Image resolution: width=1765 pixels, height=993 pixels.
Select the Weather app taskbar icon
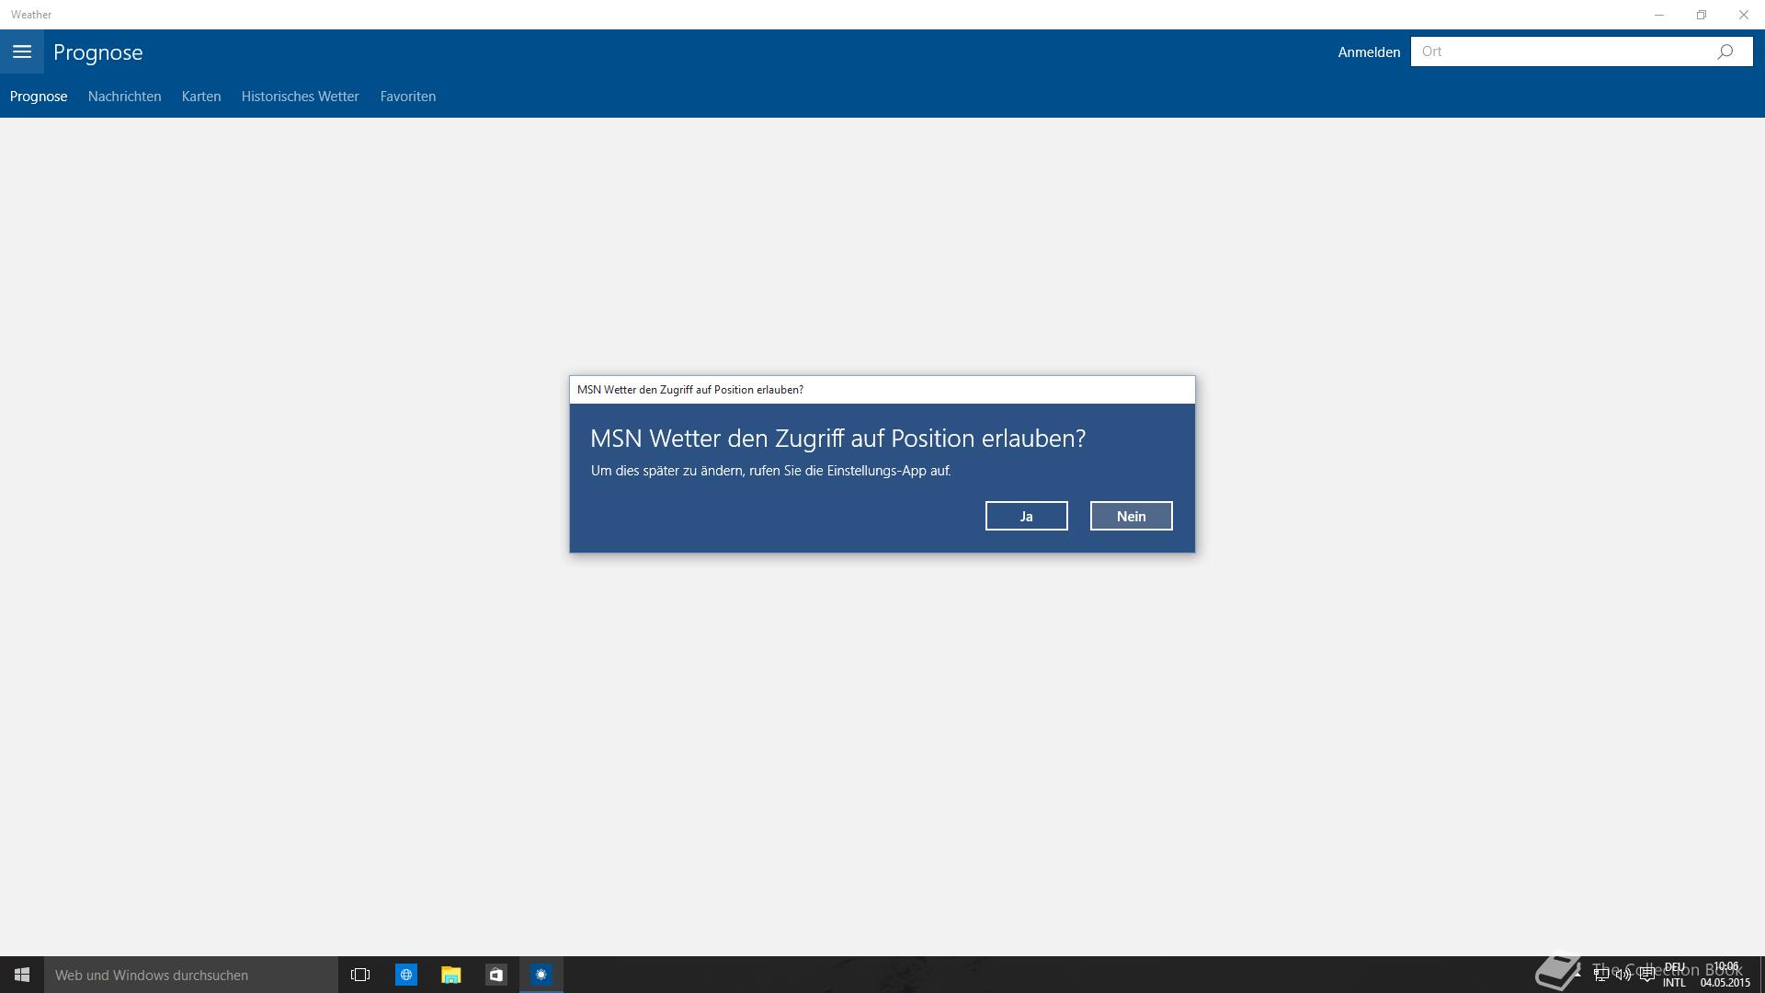541,975
